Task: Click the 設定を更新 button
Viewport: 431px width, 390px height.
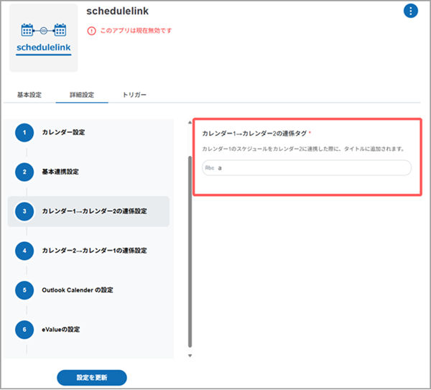Action: [x=92, y=378]
